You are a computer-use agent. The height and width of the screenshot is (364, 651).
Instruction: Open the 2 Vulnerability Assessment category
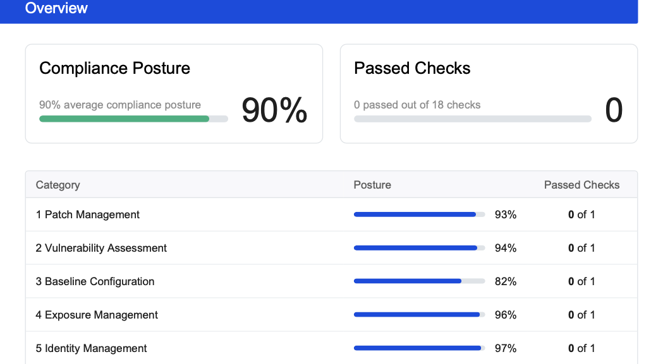point(101,248)
